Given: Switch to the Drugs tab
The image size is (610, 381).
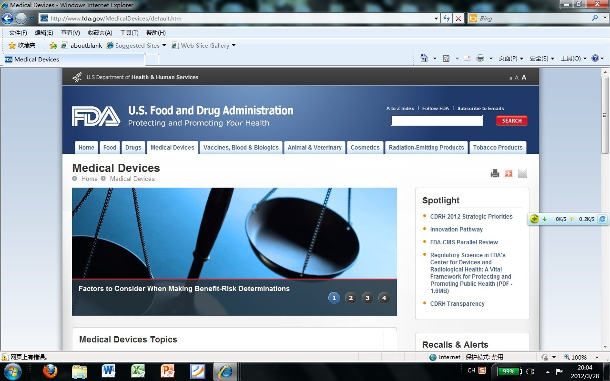Looking at the screenshot, I should pos(133,147).
